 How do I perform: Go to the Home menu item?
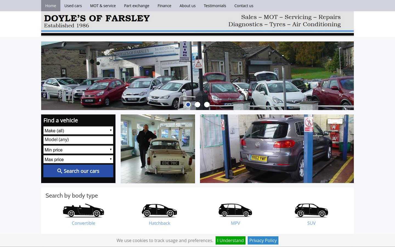(x=51, y=5)
